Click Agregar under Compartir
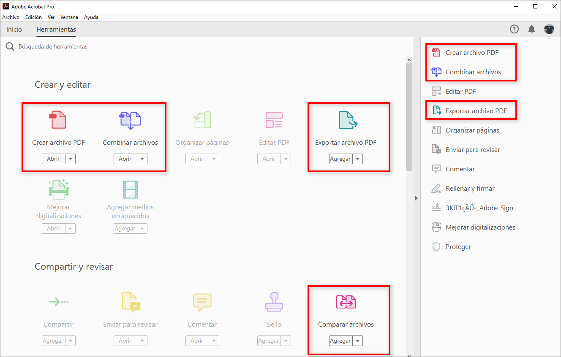561x357 pixels. [x=53, y=341]
